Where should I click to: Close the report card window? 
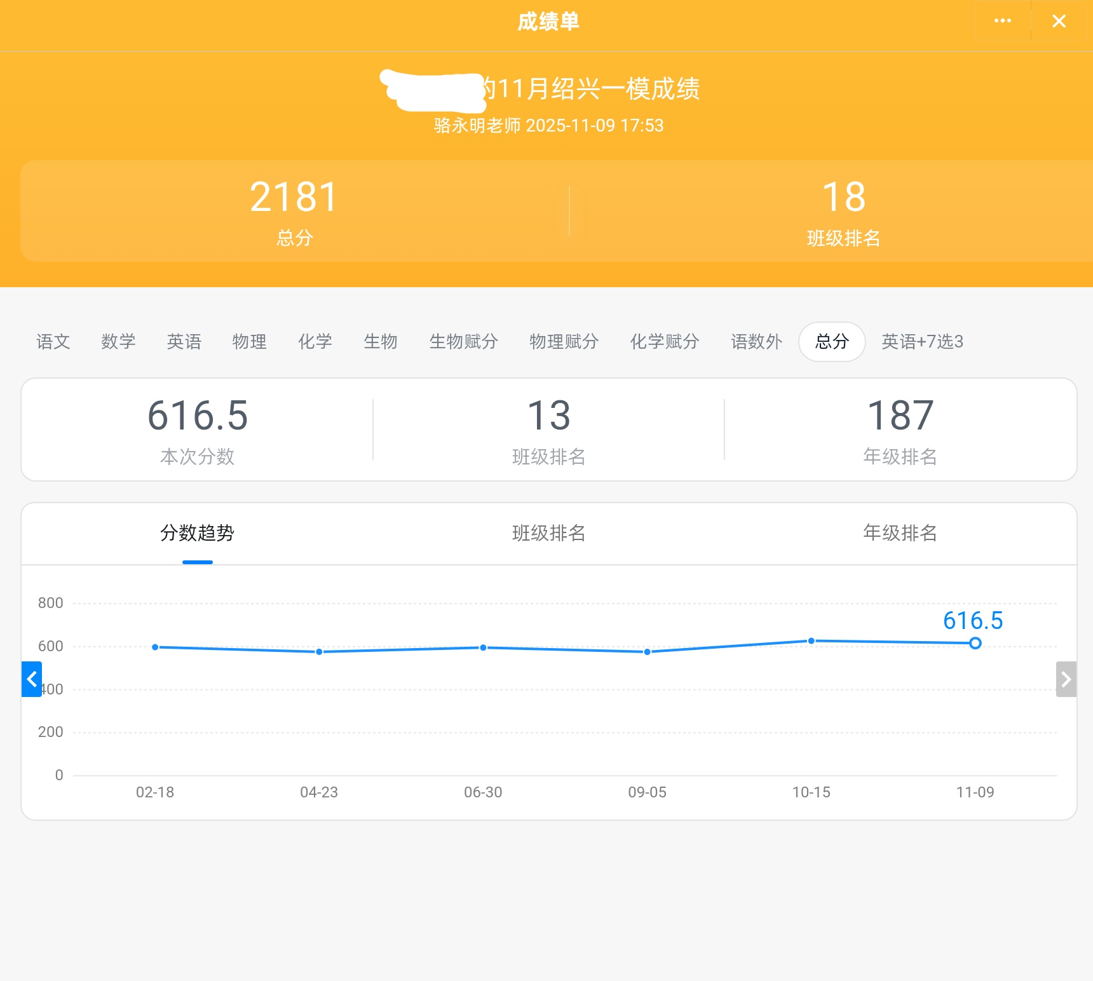pyautogui.click(x=1059, y=21)
